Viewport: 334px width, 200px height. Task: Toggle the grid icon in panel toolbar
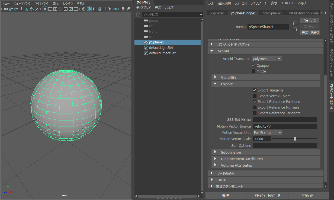click(45, 9)
